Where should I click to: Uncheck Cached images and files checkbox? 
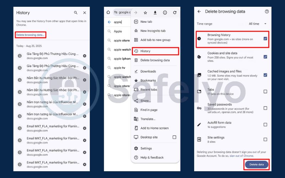tap(265, 75)
